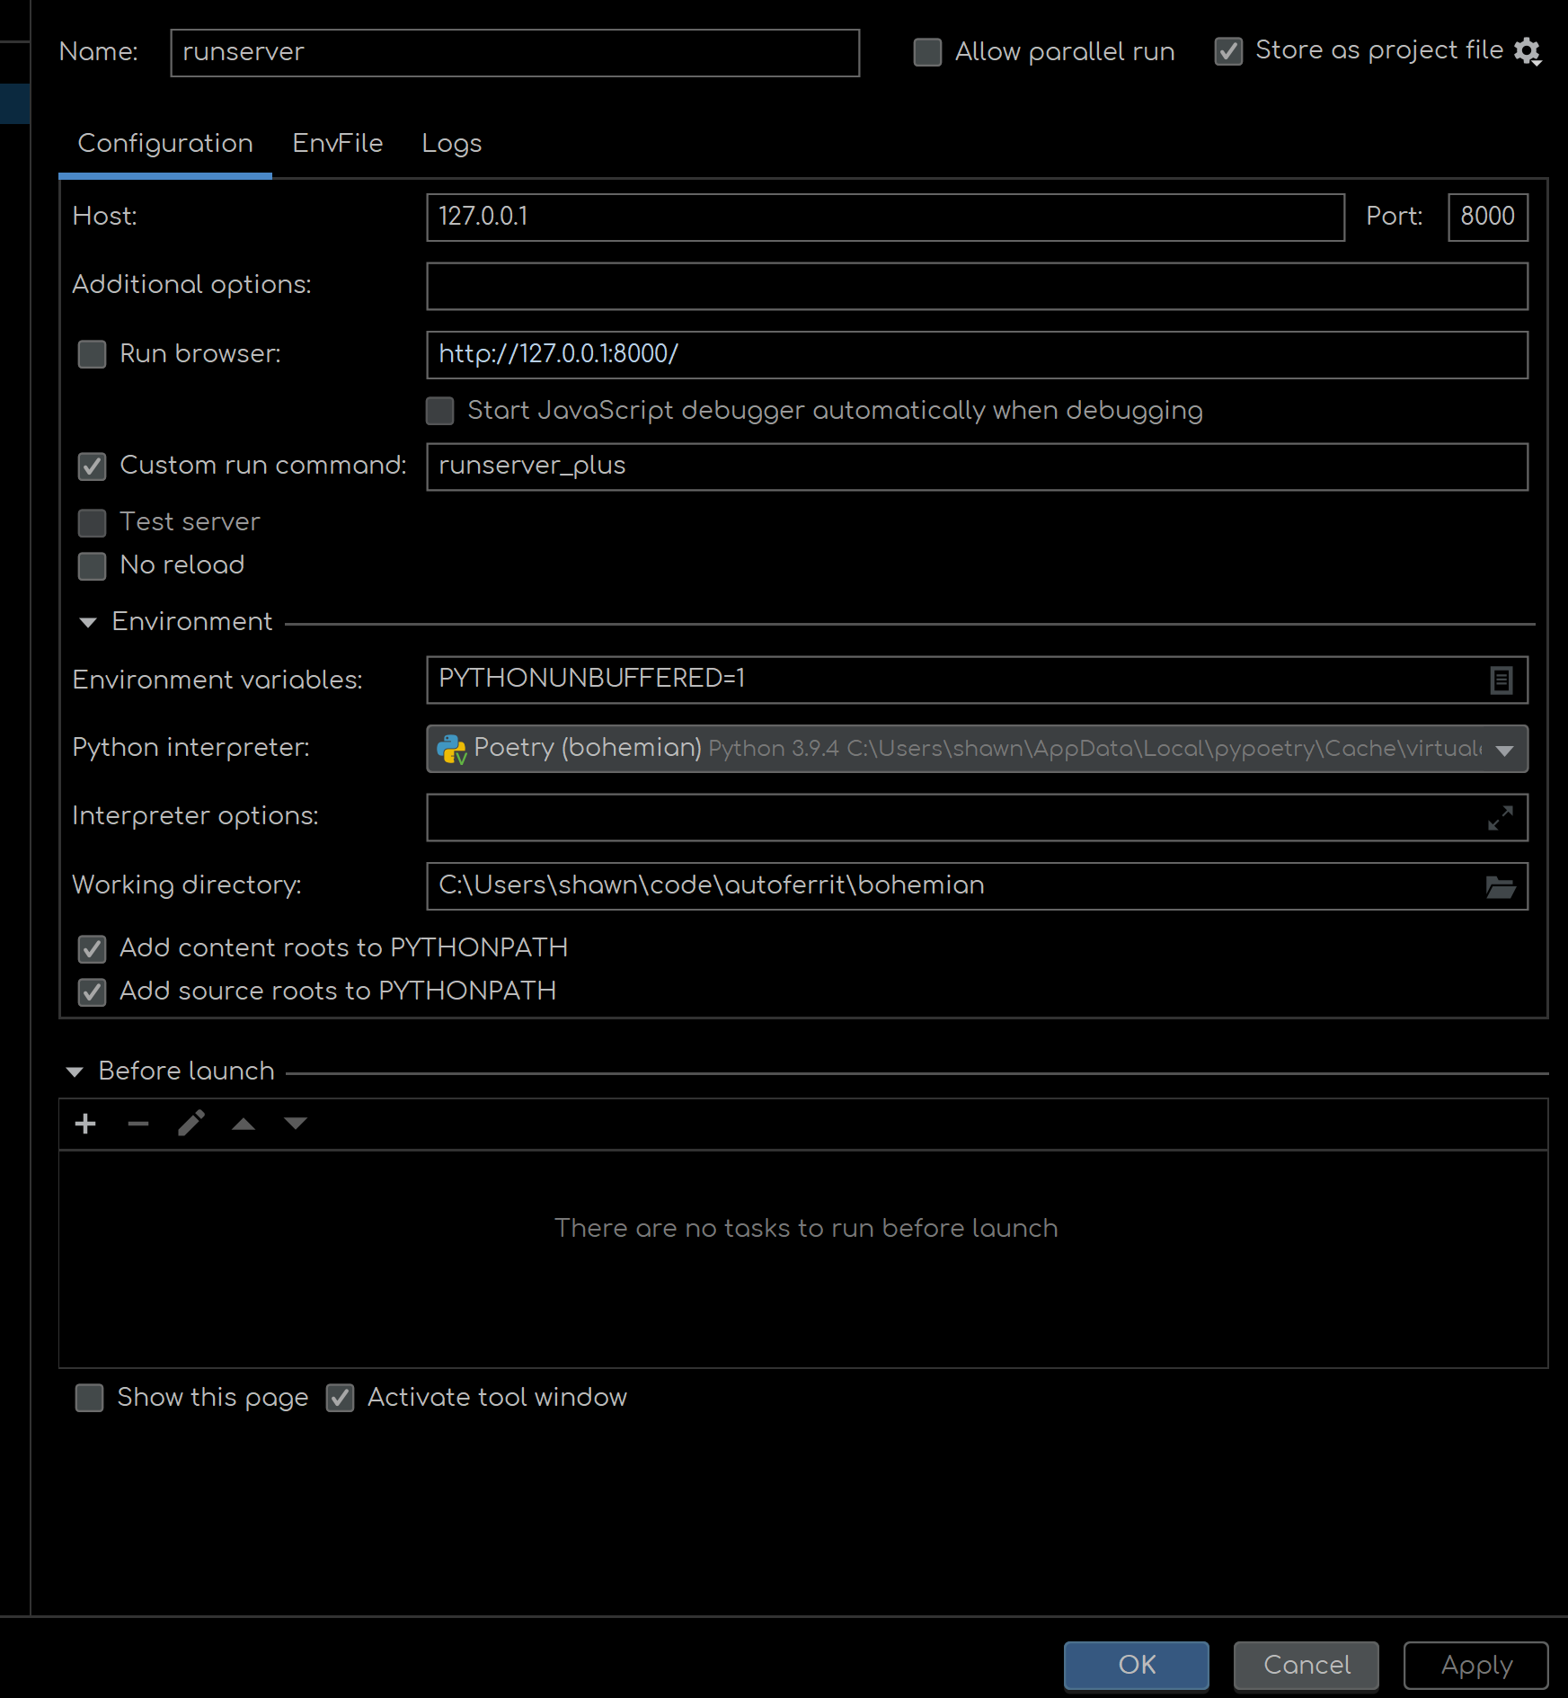This screenshot has height=1698, width=1568.
Task: Browse for working directory folder icon
Action: [x=1500, y=887]
